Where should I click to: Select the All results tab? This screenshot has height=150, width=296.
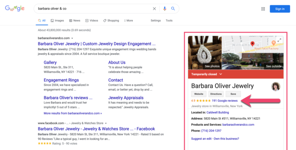click(x=42, y=21)
